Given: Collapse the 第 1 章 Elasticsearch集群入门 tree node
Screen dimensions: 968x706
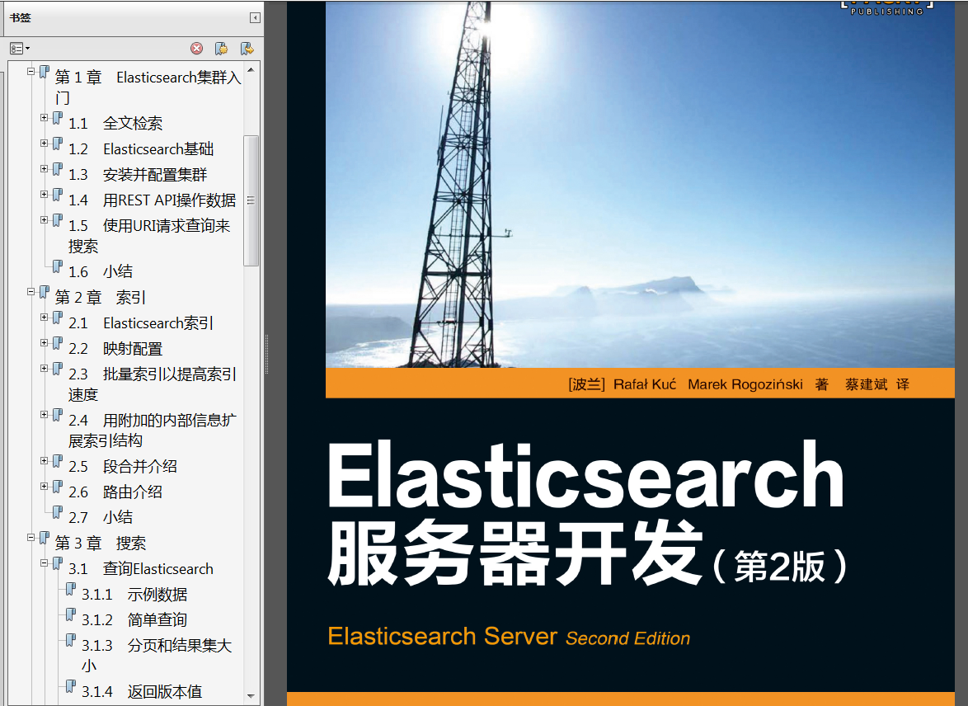Looking at the screenshot, I should [x=31, y=72].
